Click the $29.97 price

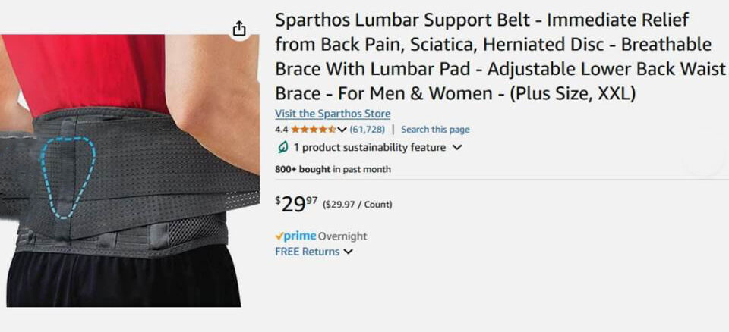(297, 205)
